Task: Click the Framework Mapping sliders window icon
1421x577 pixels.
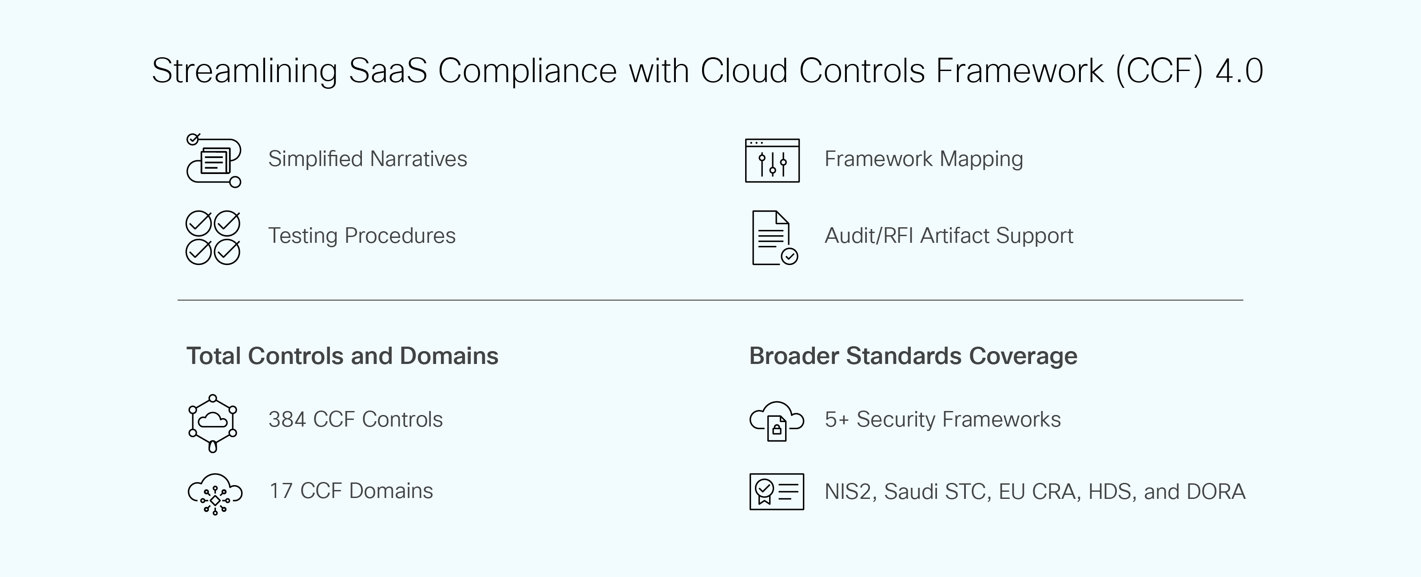Action: 772,161
